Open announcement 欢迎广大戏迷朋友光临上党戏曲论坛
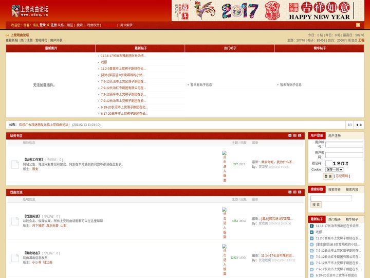 (x=44, y=125)
